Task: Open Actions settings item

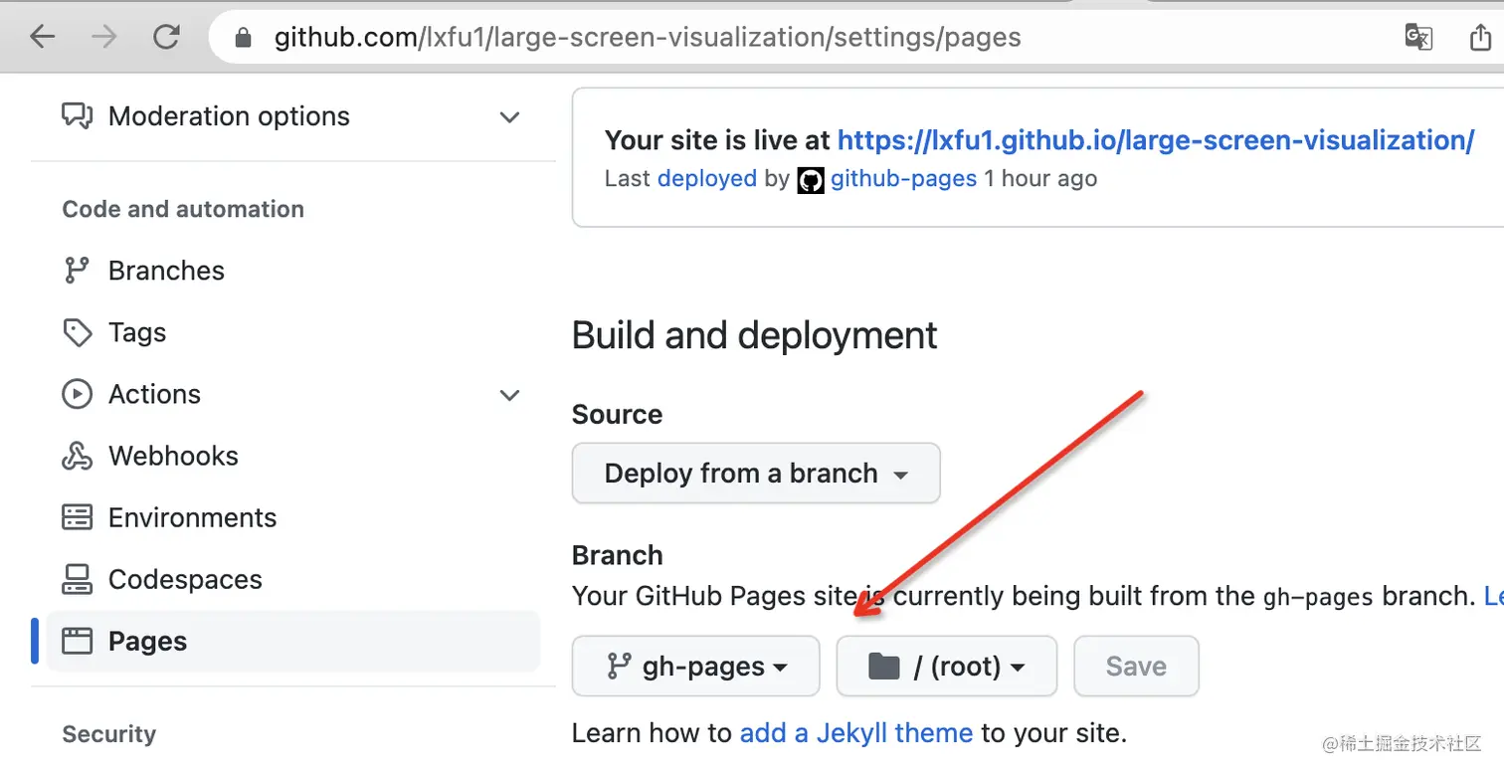Action: click(293, 394)
